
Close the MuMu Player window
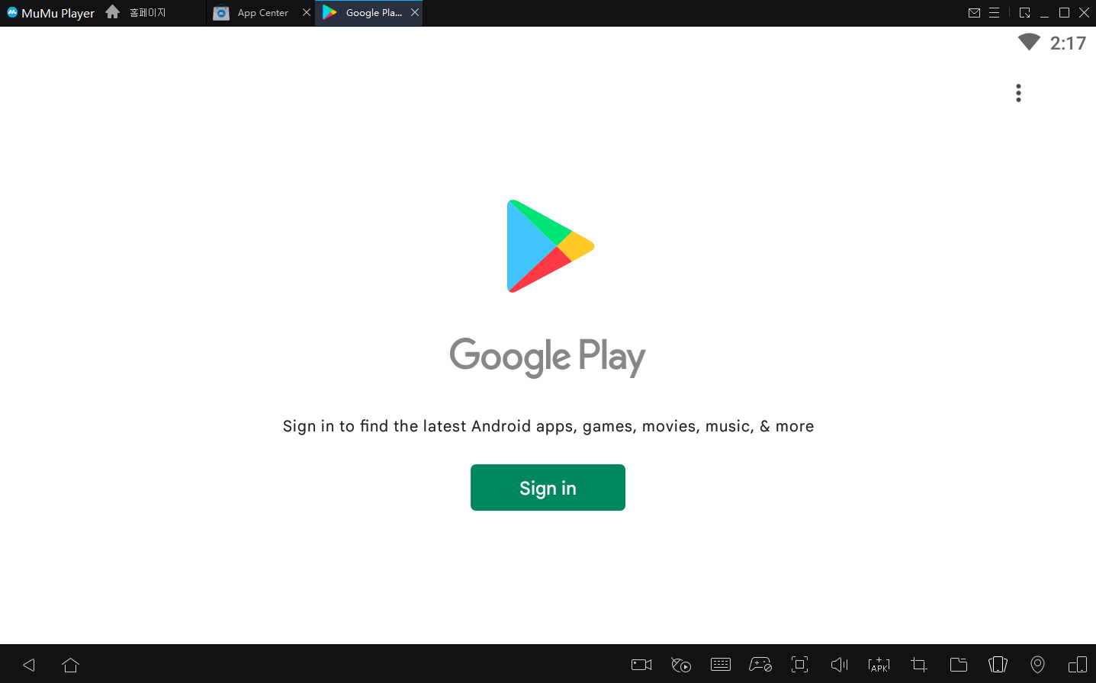click(x=1084, y=13)
